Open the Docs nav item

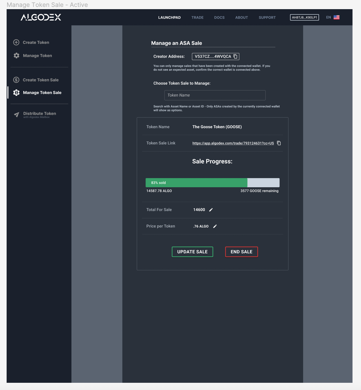coord(219,17)
